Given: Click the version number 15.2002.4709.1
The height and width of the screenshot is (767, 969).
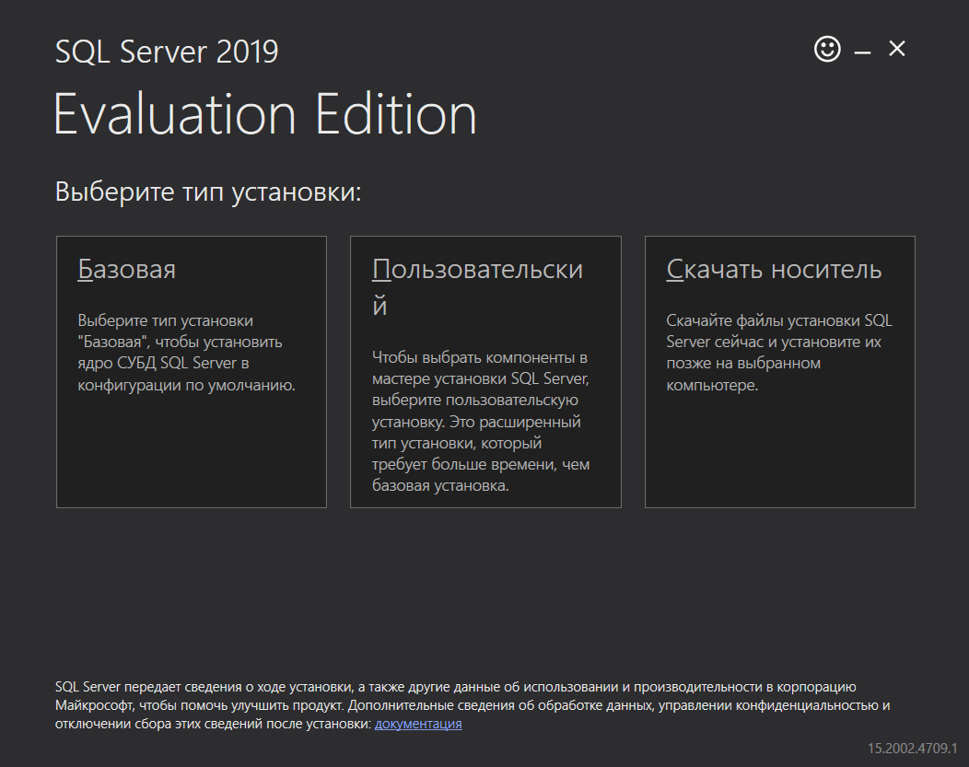Looking at the screenshot, I should (x=912, y=747).
